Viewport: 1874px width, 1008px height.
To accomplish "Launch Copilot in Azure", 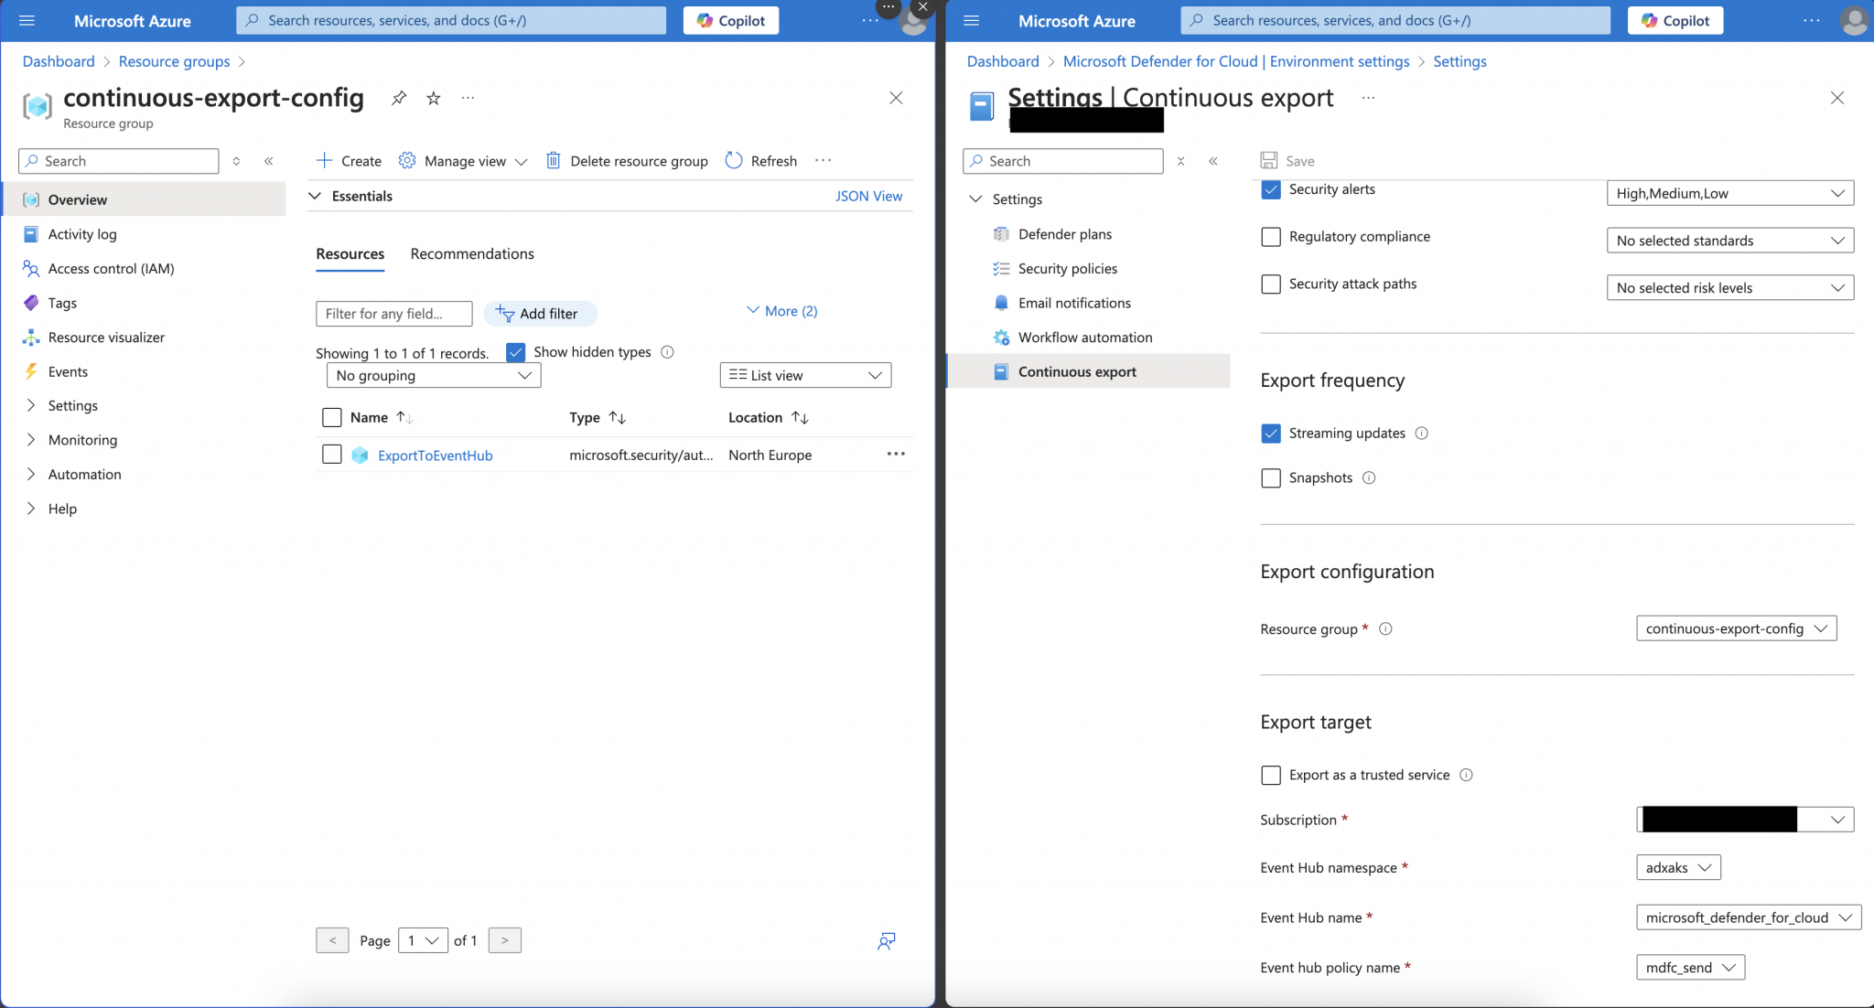I will pos(730,20).
